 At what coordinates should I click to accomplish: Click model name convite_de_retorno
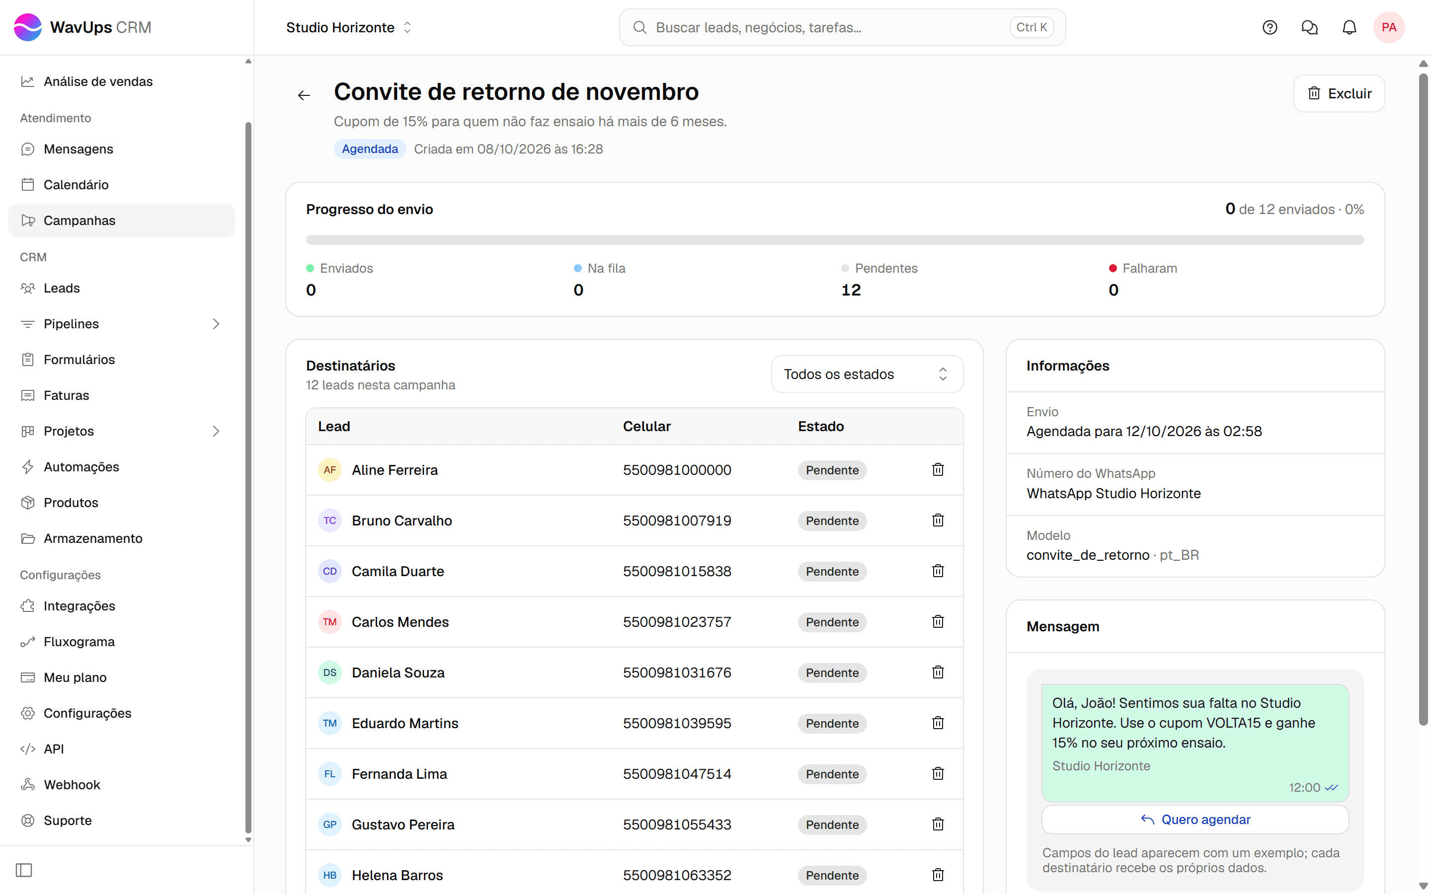(x=1088, y=555)
